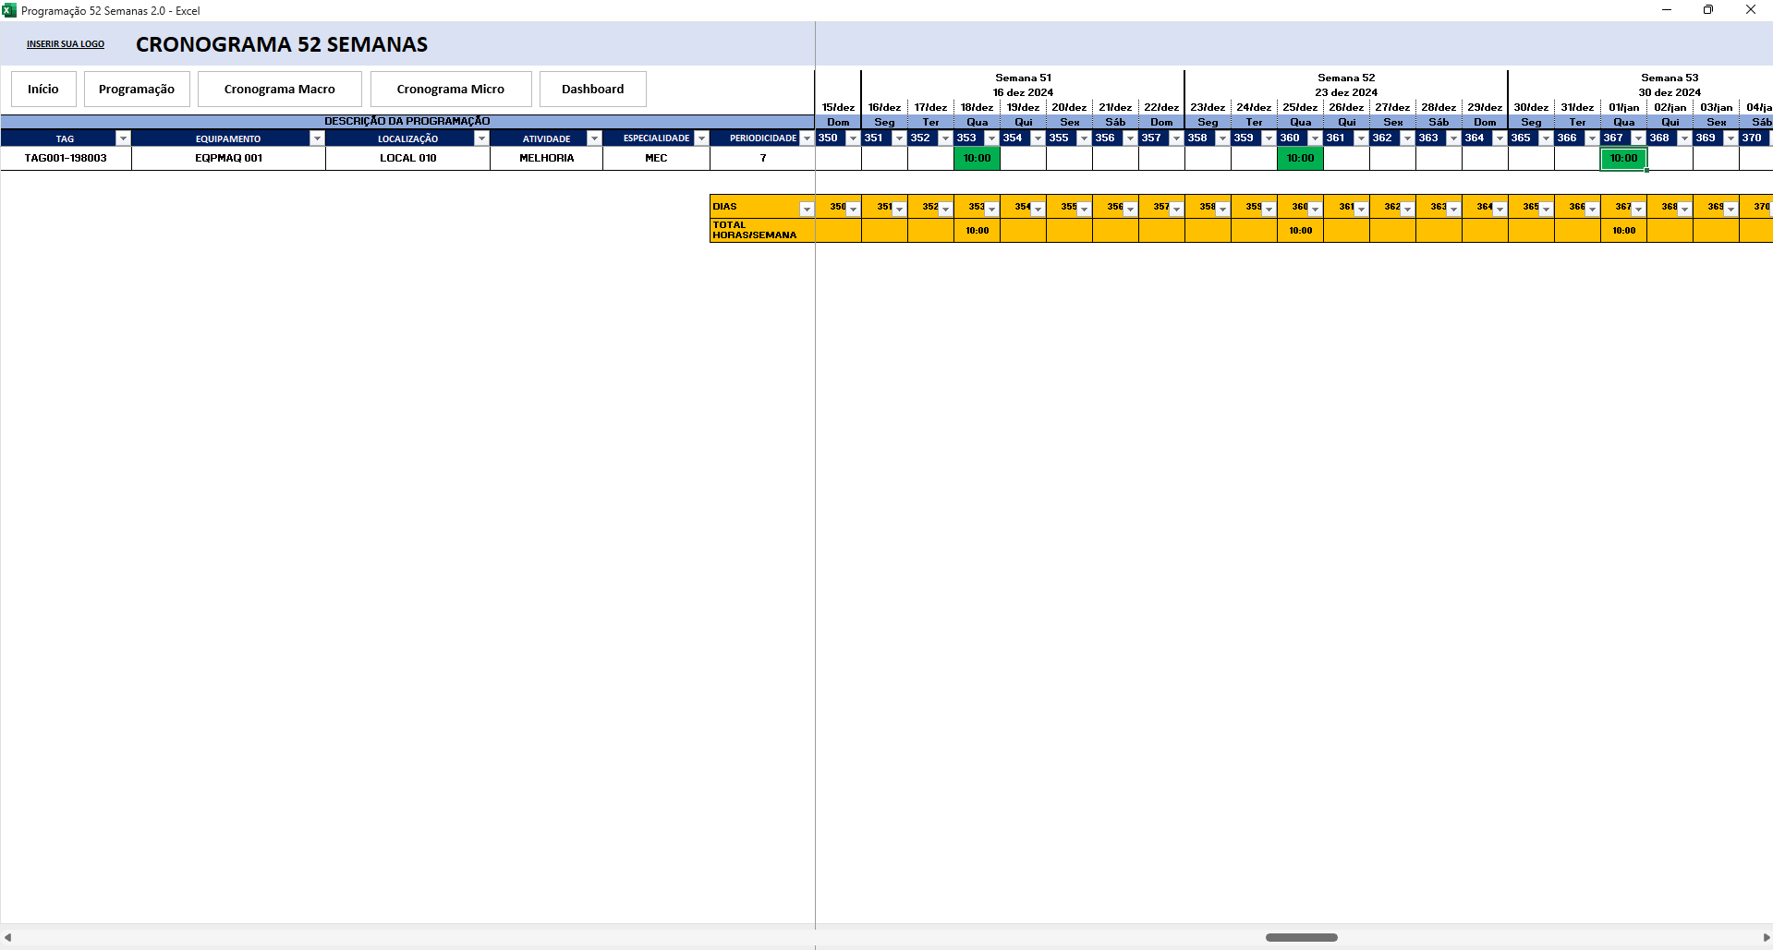This screenshot has width=1773, height=950.
Task: Expand the PERIODICIDADE filter arrow
Action: click(x=807, y=138)
